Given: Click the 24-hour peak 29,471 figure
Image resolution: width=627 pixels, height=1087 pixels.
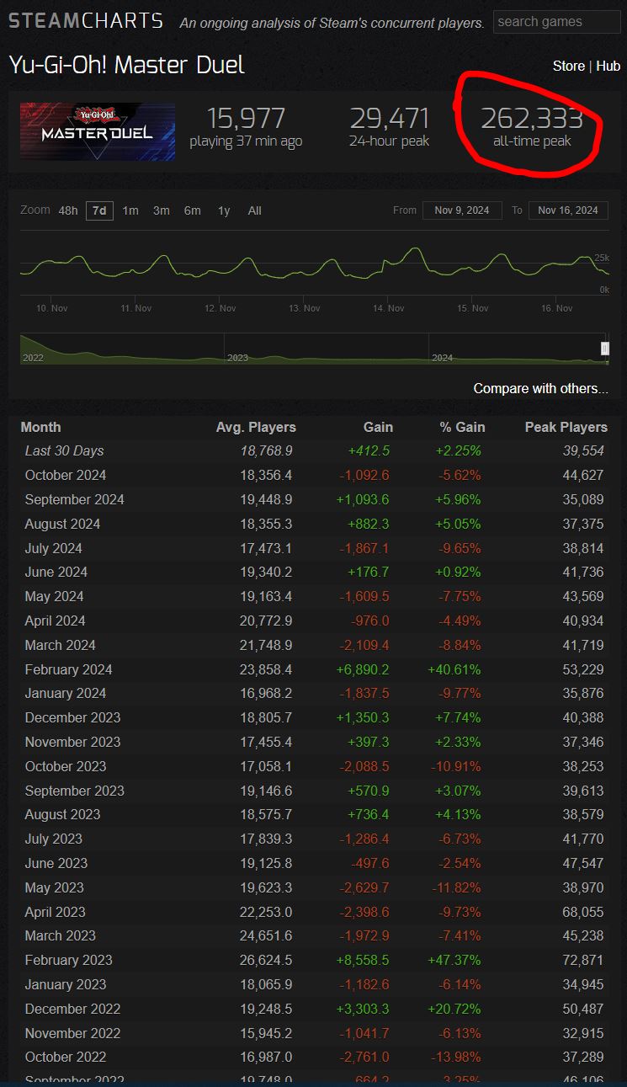Looking at the screenshot, I should pos(390,119).
